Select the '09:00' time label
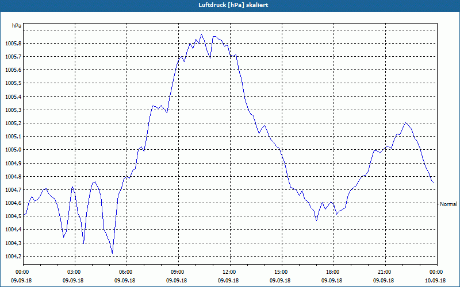 [x=177, y=272]
